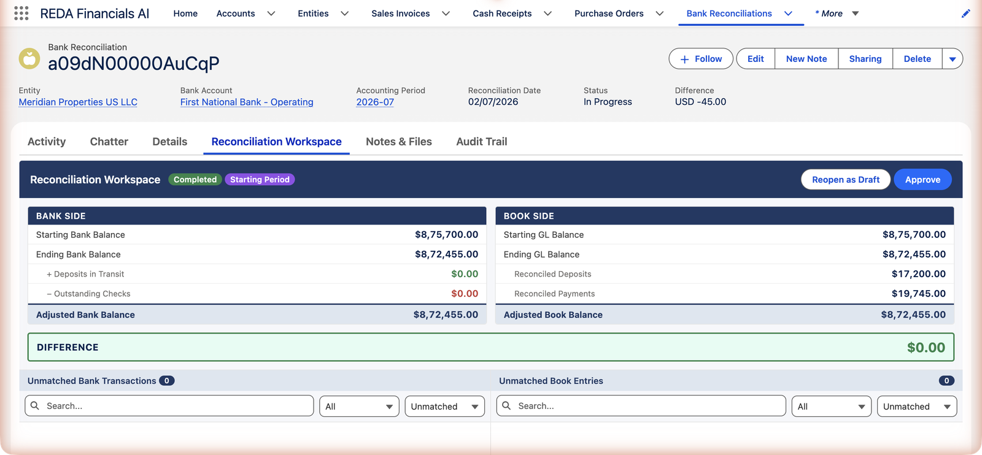This screenshot has width=982, height=455.
Task: Click the Bank Reconciliation record icon
Action: [29, 59]
